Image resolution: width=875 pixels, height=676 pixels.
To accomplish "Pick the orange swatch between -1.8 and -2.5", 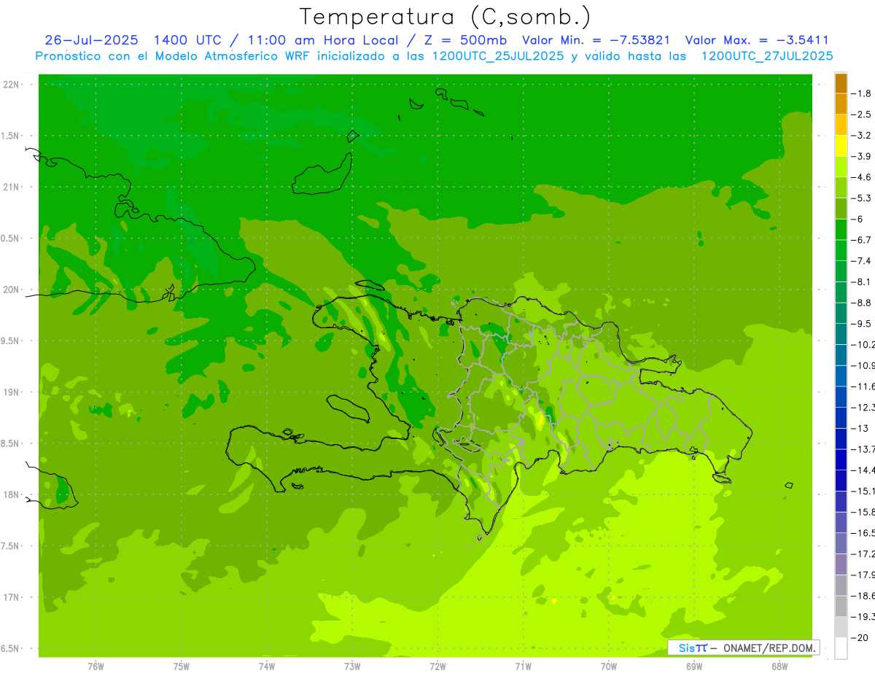I will click(x=841, y=104).
